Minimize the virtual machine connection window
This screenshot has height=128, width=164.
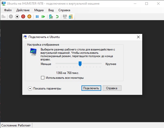tap(135, 4)
